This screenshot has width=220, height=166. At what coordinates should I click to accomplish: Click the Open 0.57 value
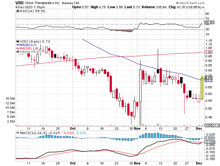click(80, 7)
